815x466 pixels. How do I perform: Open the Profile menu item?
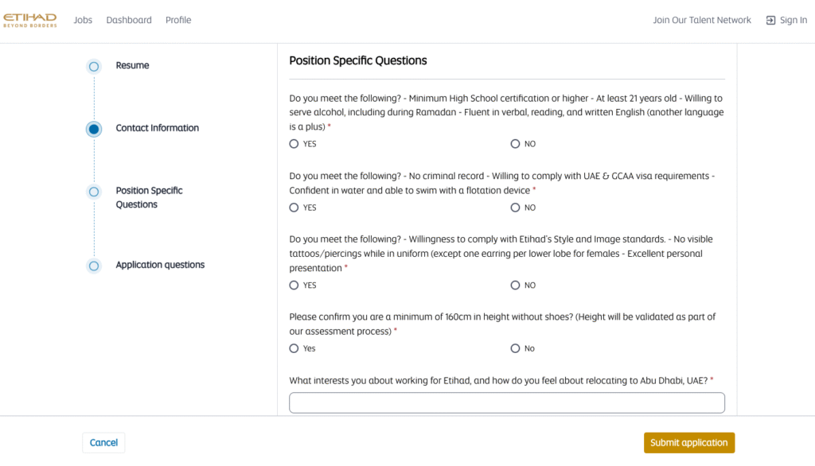coord(178,20)
